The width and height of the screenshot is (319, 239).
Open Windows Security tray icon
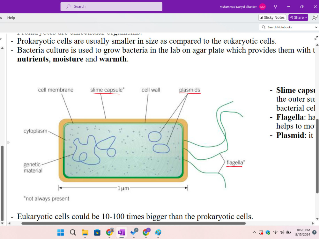[x=268, y=232]
